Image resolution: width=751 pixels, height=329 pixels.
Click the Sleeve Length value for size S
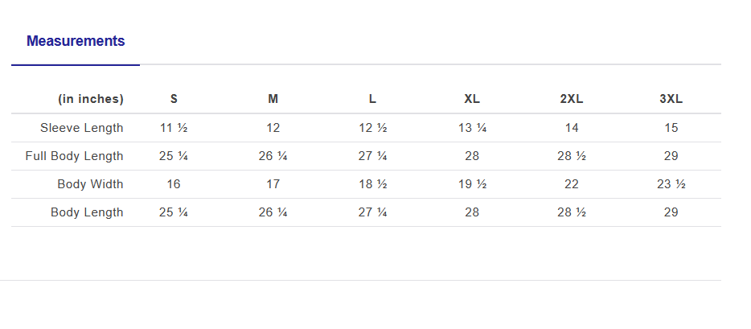174,128
